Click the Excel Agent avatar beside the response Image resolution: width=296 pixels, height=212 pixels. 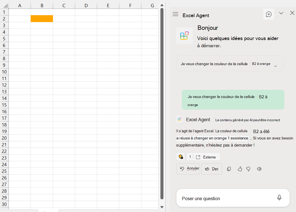tap(179, 119)
